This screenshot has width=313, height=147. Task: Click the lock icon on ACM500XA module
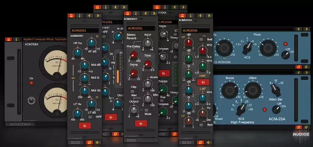[182, 15]
